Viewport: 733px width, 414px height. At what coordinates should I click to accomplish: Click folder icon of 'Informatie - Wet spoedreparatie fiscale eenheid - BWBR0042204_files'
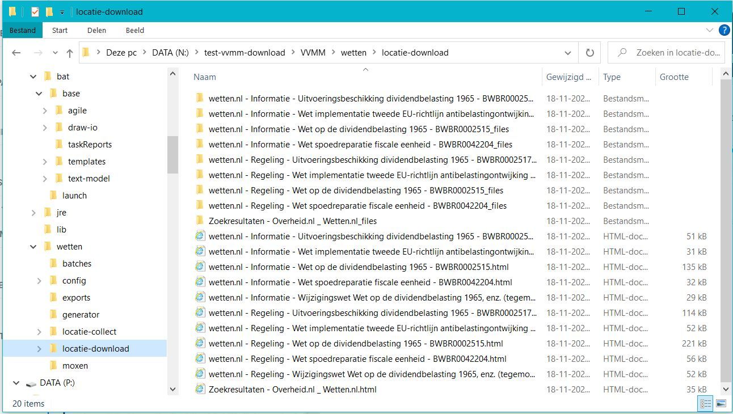click(200, 144)
